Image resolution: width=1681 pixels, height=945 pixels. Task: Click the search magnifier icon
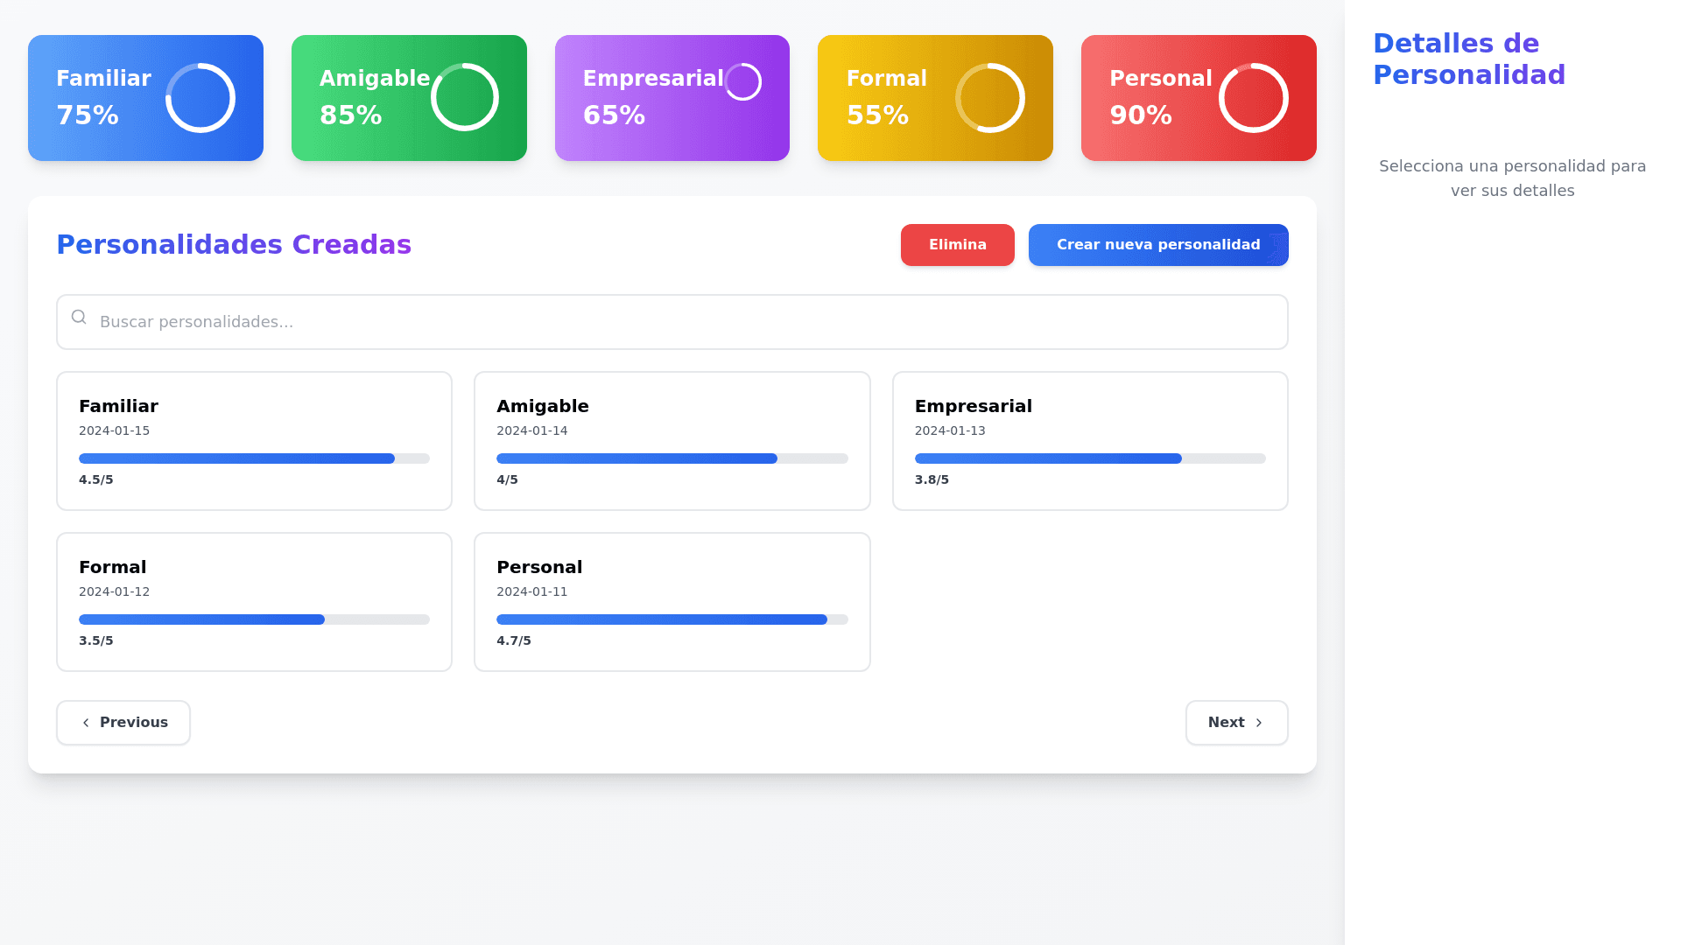(x=79, y=317)
